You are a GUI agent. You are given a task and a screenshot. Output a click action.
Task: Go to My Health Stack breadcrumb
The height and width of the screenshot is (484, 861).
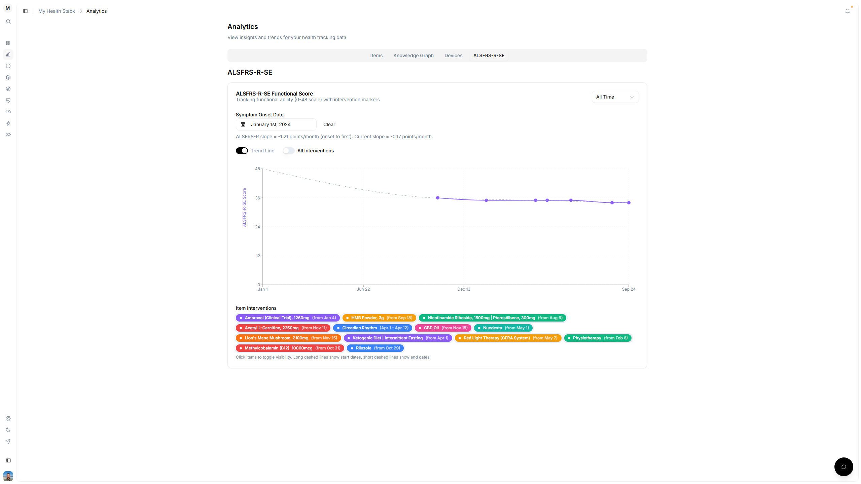(x=57, y=11)
